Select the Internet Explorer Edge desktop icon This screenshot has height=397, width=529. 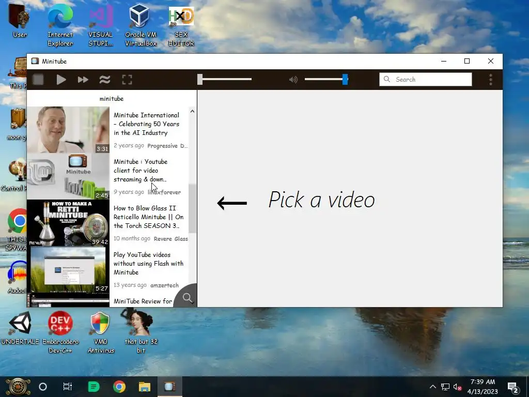[x=60, y=25]
